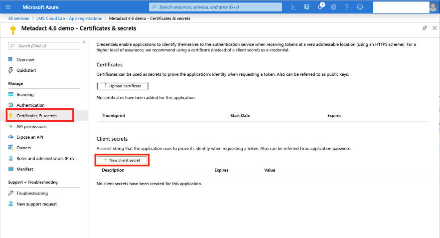The image size is (440, 238).
Task: Create a New support request
Action: point(36,204)
